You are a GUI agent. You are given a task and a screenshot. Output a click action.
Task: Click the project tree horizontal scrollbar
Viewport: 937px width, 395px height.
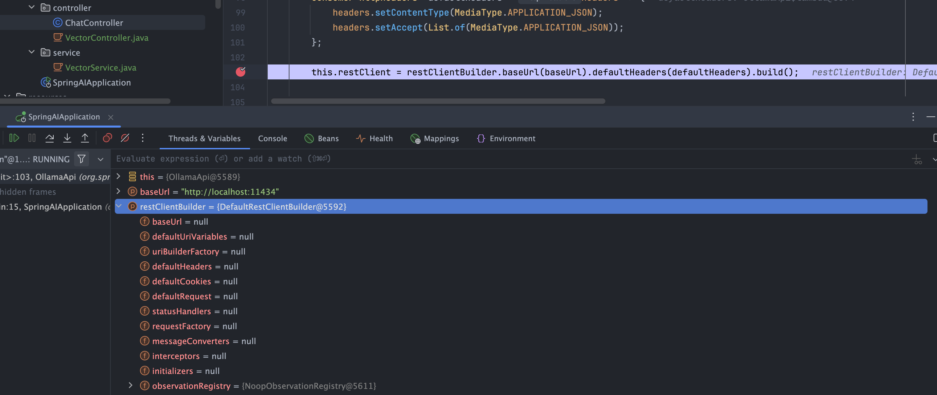pos(86,101)
